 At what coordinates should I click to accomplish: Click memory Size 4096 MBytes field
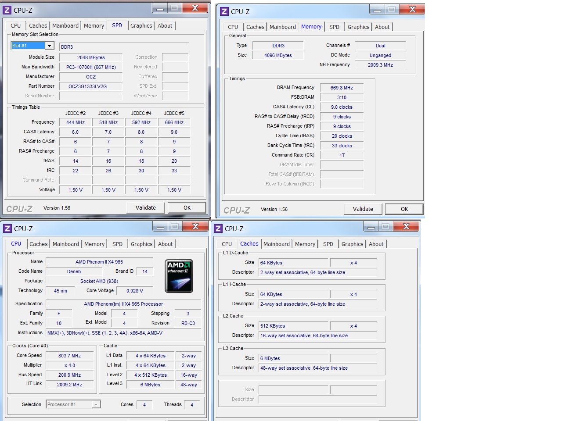click(x=278, y=55)
